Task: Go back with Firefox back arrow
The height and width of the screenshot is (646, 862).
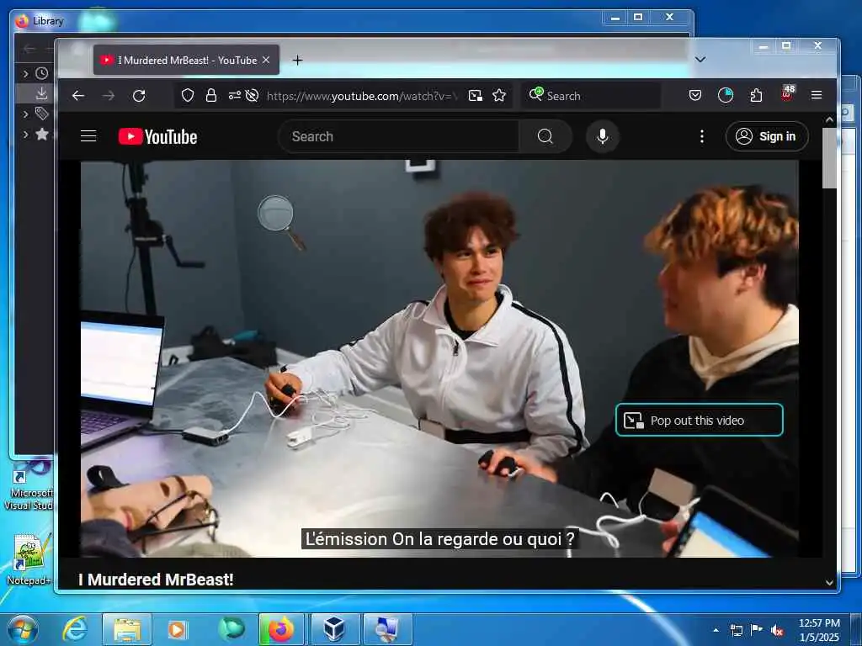Action: tap(78, 96)
